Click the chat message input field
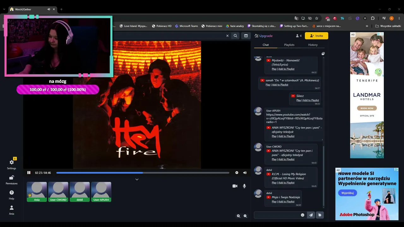 point(276,215)
